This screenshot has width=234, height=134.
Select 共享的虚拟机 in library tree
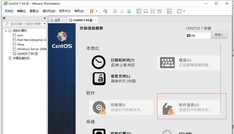click(x=21, y=58)
